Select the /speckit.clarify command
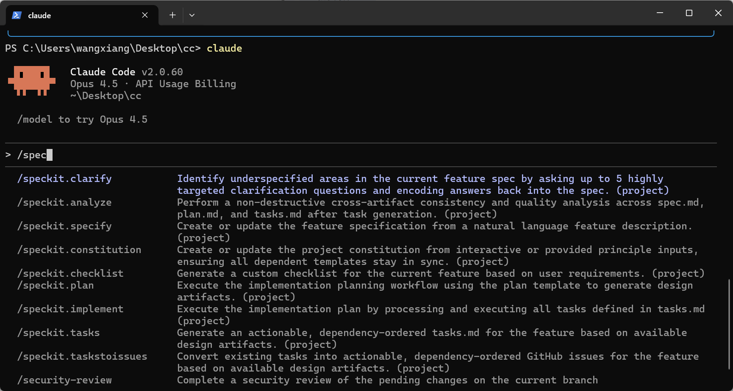Screen dimensions: 733x391 (64, 179)
